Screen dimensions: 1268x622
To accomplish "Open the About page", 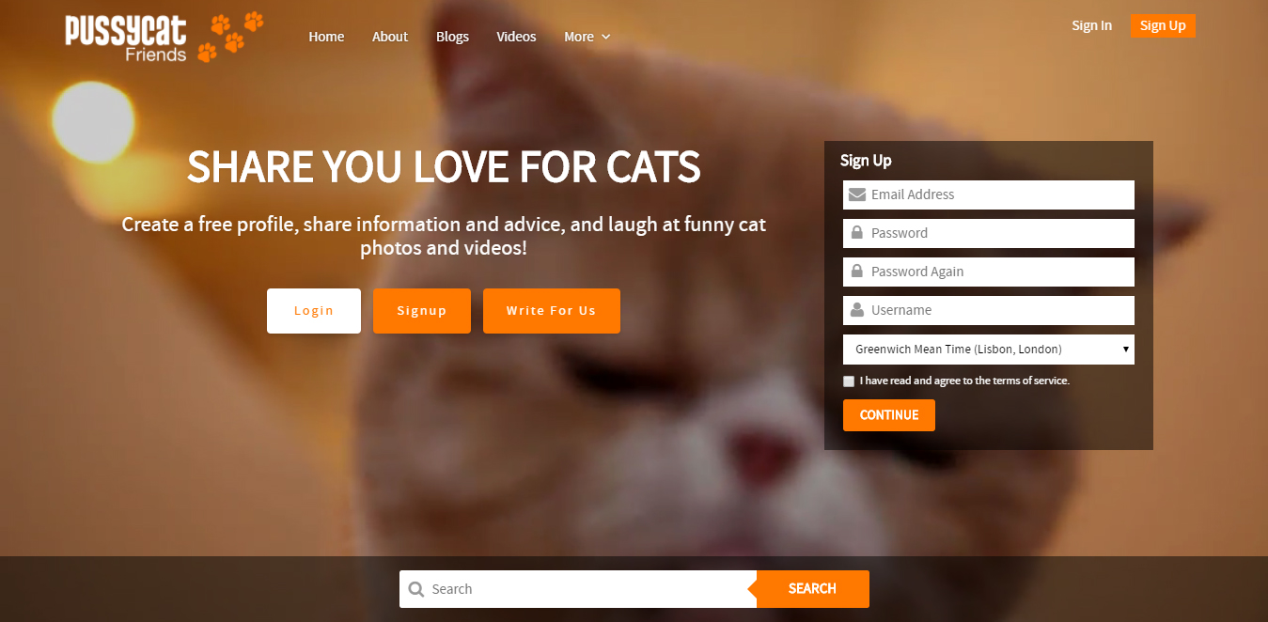I will tap(390, 37).
